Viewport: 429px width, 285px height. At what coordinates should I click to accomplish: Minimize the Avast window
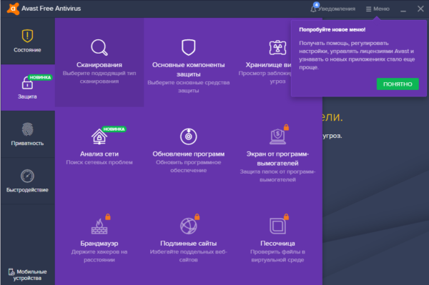403,9
